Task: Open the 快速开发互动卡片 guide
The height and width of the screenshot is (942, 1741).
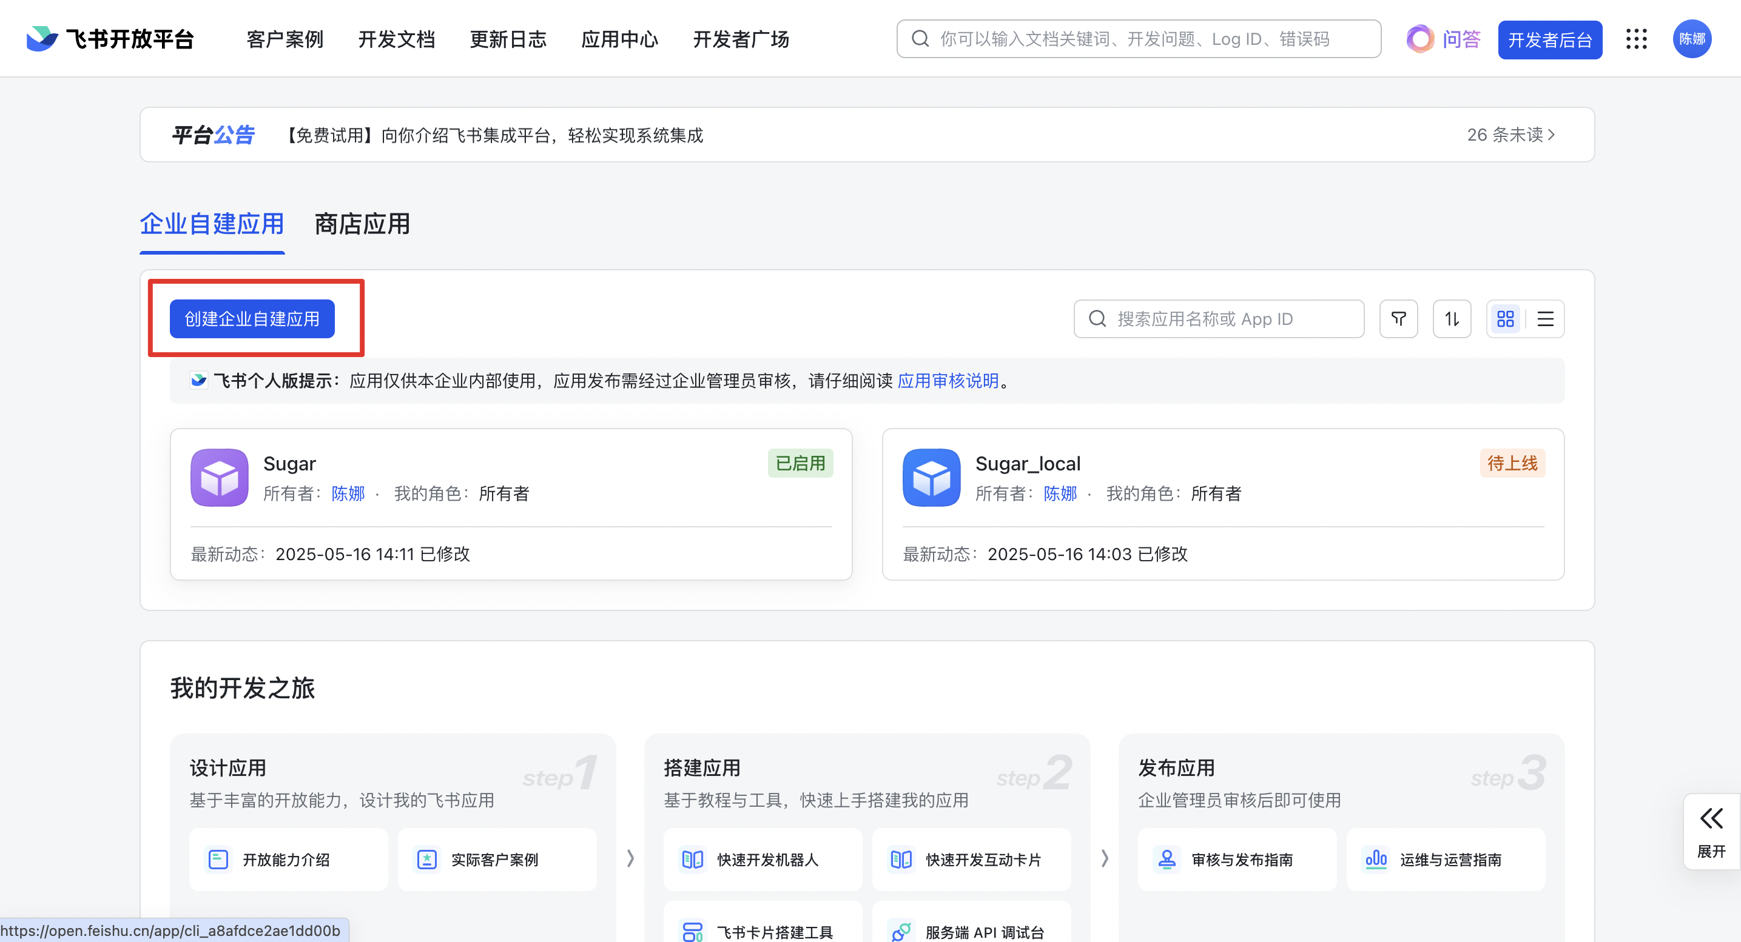Action: [971, 859]
